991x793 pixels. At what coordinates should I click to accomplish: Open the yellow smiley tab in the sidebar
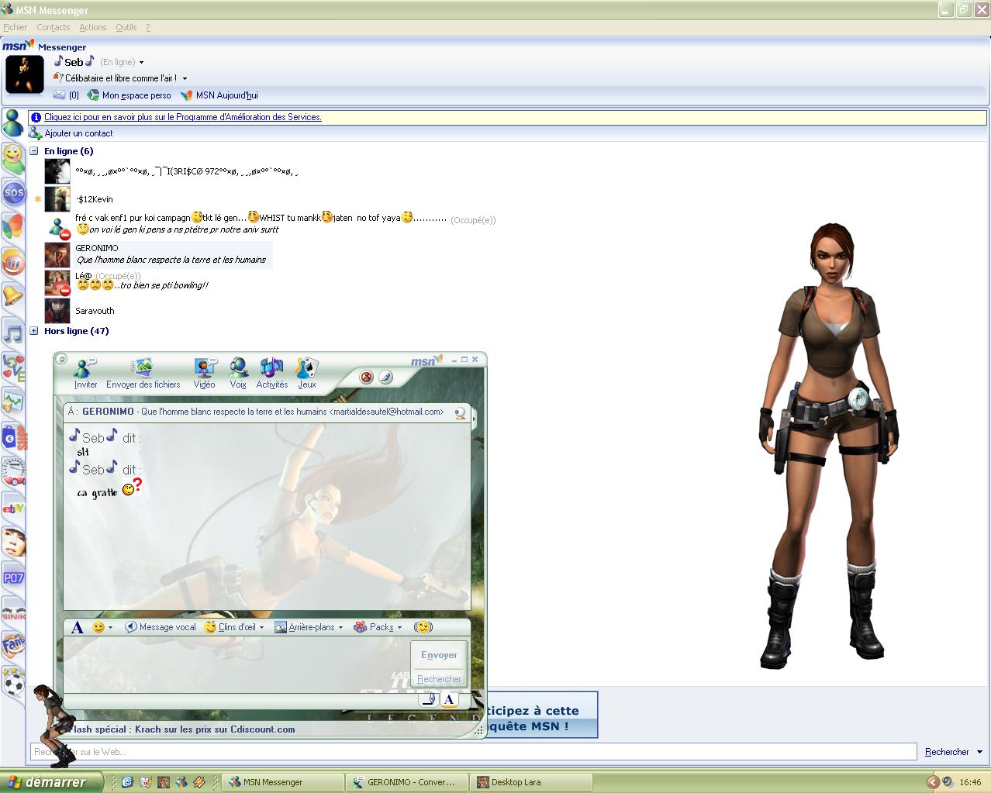(13, 157)
